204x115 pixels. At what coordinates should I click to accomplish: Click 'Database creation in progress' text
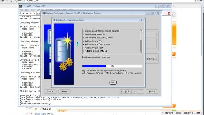point(96,57)
